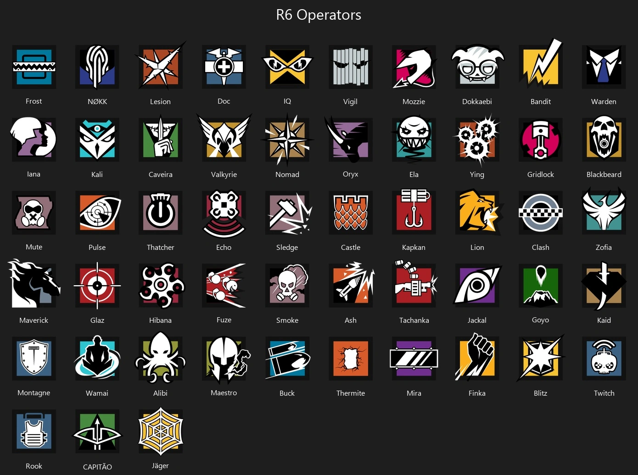Open the Maverick horse icon

pos(34,284)
